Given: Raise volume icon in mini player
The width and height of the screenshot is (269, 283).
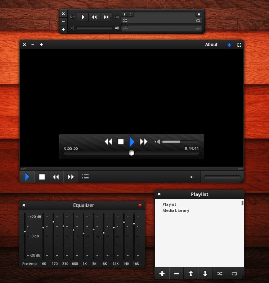Looking at the screenshot, I should 117,28.
